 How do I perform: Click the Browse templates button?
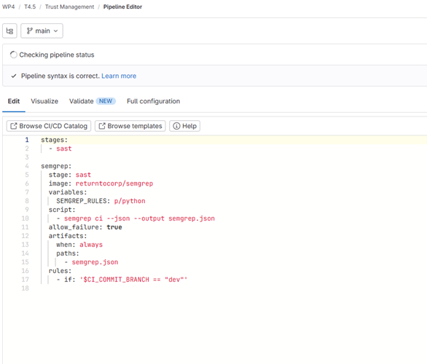click(x=130, y=126)
